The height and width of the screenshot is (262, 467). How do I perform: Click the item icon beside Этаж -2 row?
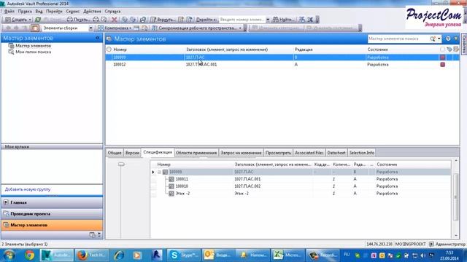click(171, 194)
